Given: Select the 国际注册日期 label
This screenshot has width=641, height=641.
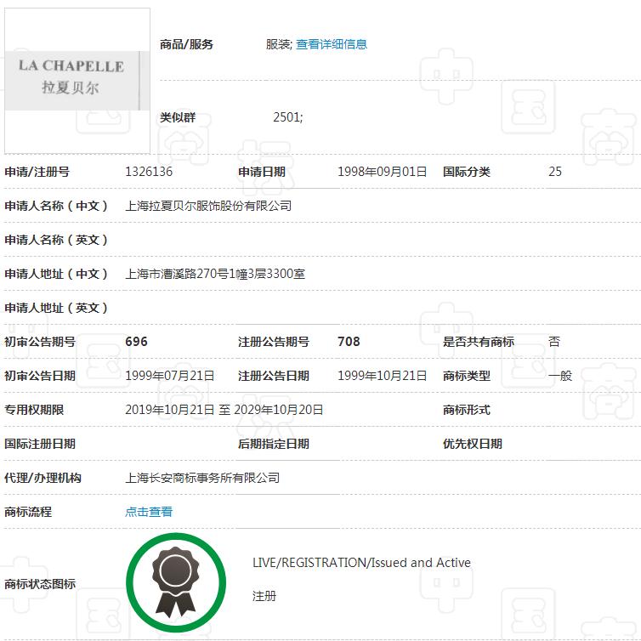Looking at the screenshot, I should [x=40, y=444].
